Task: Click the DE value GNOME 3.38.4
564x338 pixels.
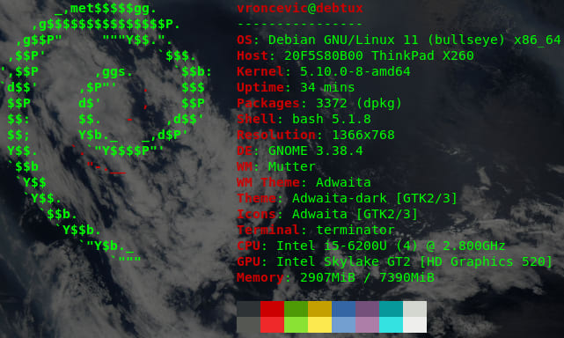Action: (316, 151)
